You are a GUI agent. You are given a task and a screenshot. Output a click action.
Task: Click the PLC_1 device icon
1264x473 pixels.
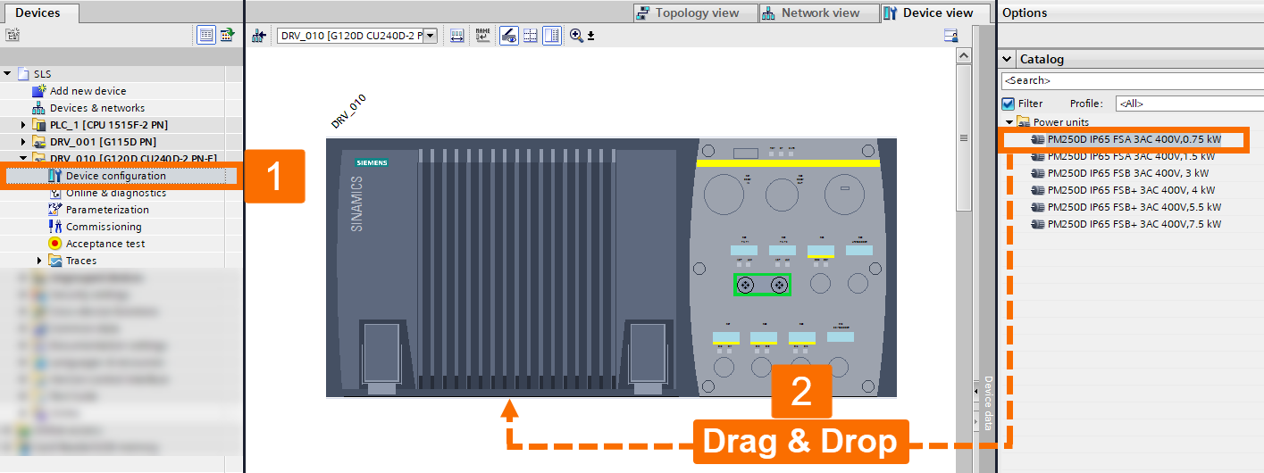[x=38, y=125]
